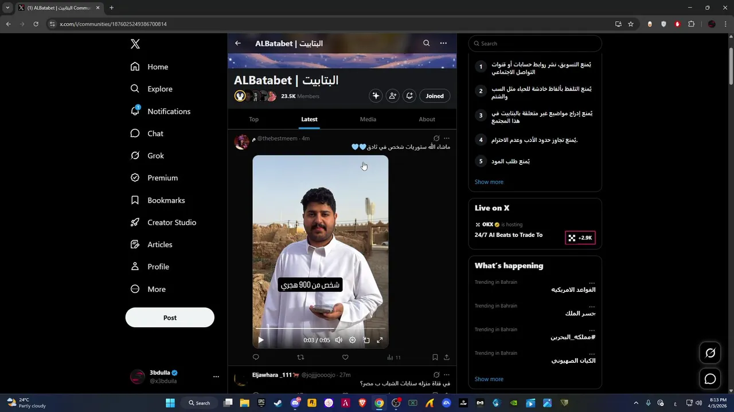The width and height of the screenshot is (734, 412).
Task: Click the taskbar Search box
Action: pos(200,403)
